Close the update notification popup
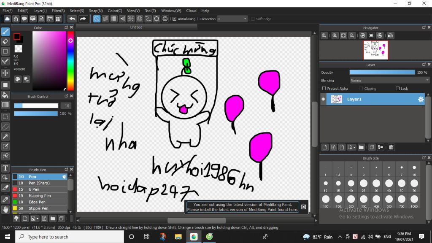The height and width of the screenshot is (243, 432). pyautogui.click(x=303, y=207)
